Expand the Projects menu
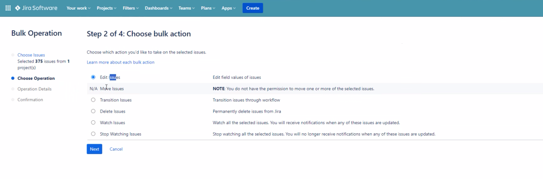This screenshot has width=543, height=179. pyautogui.click(x=106, y=8)
